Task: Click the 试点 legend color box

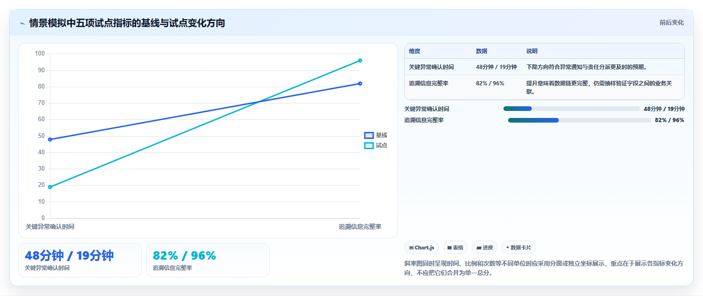Action: click(369, 145)
